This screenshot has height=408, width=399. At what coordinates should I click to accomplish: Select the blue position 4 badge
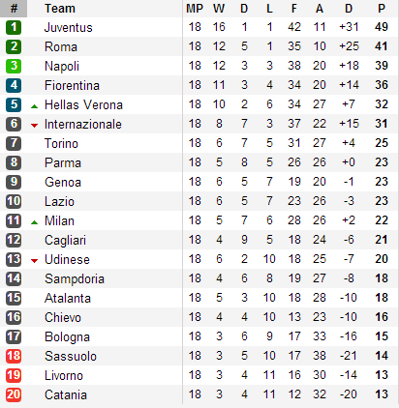pyautogui.click(x=14, y=85)
